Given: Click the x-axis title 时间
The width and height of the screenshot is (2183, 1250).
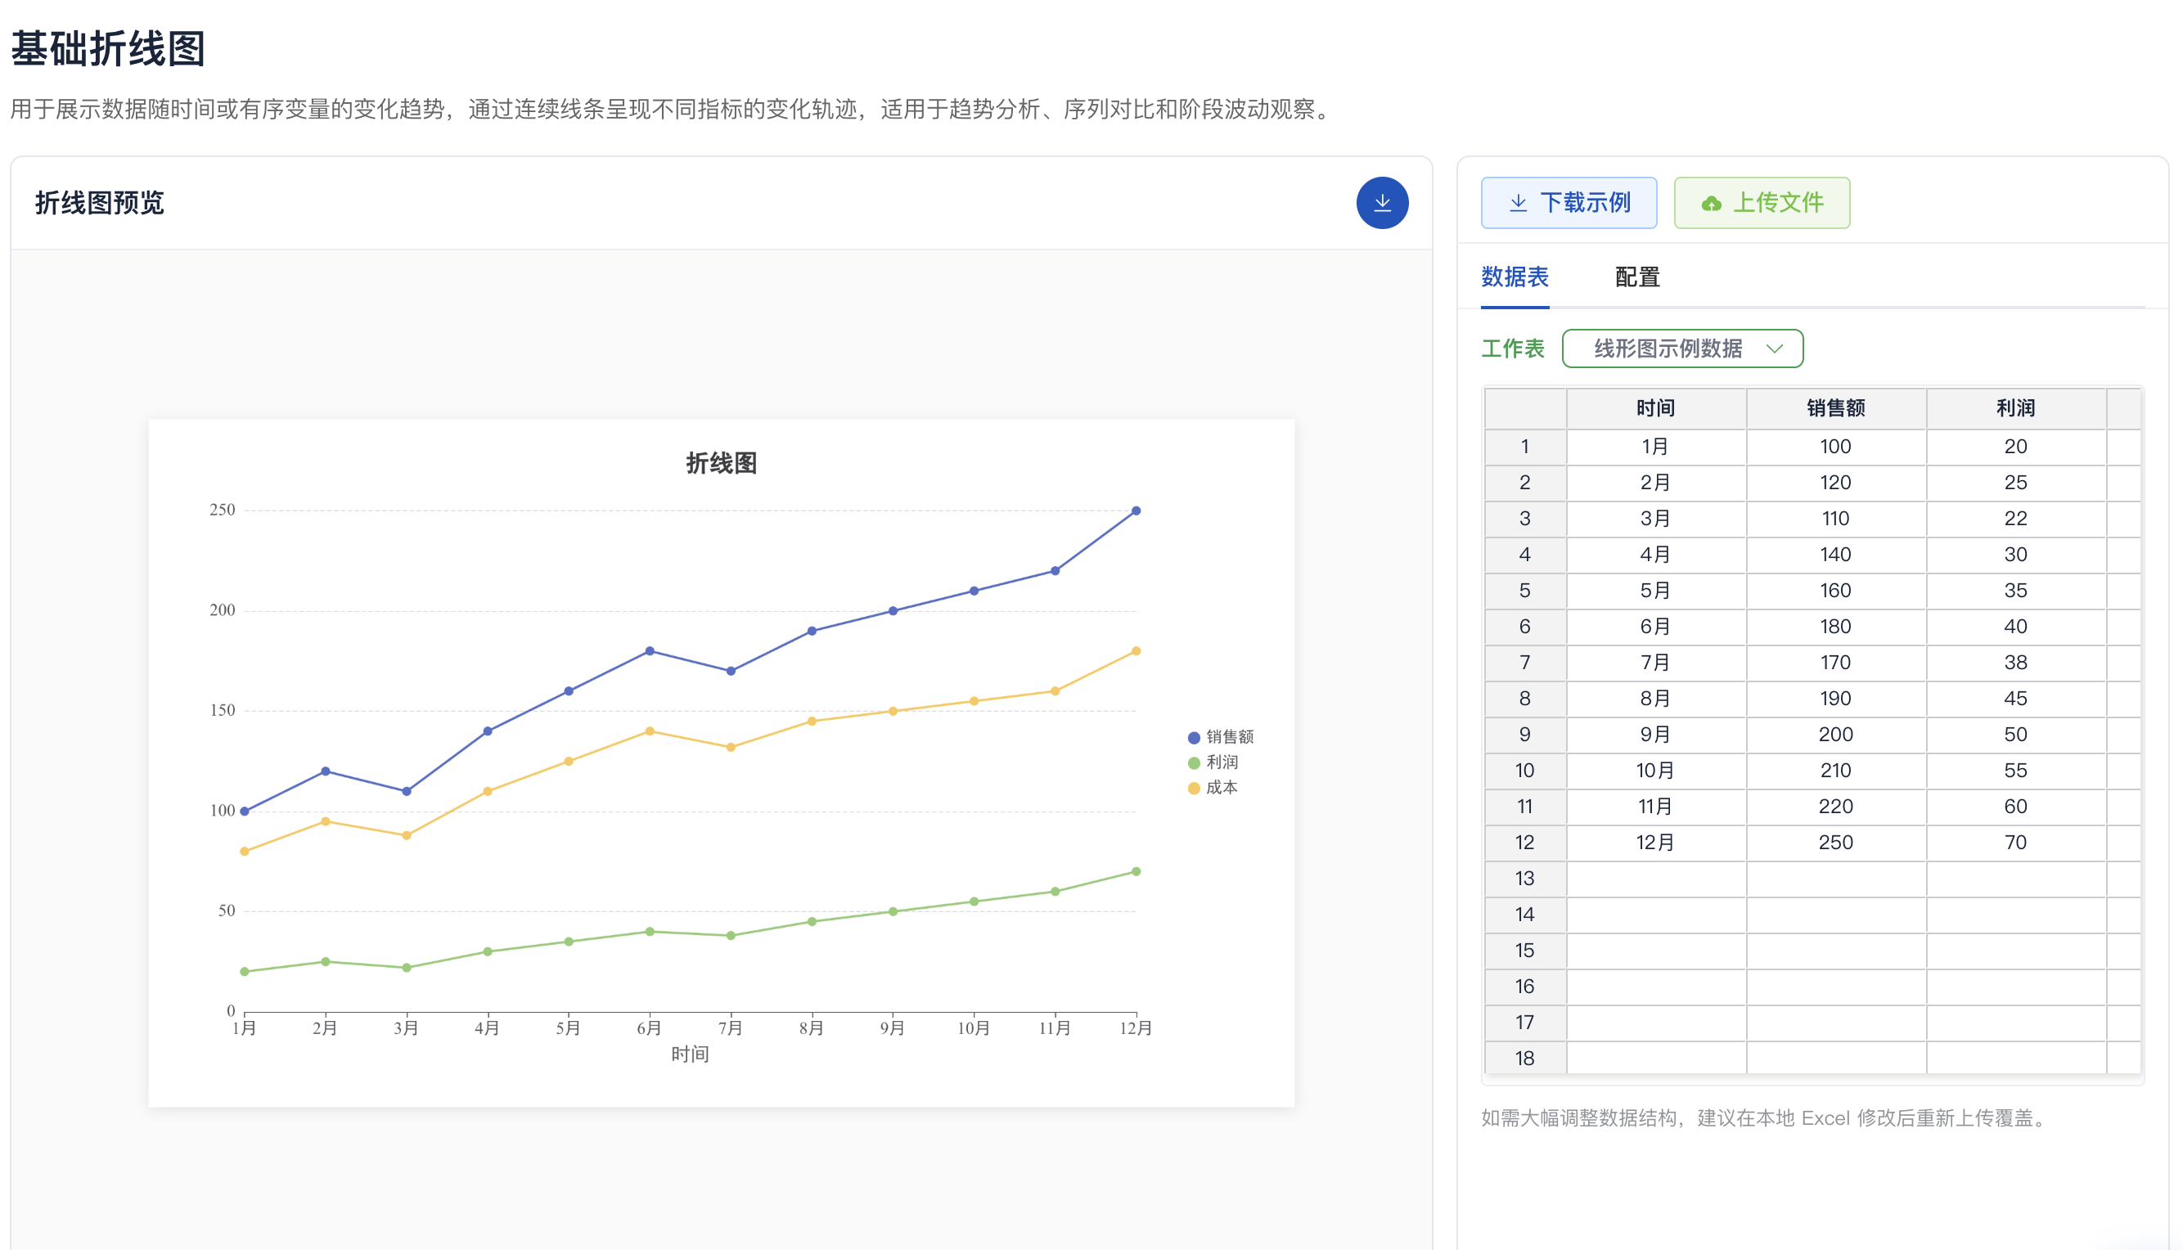Looking at the screenshot, I should (x=689, y=1054).
